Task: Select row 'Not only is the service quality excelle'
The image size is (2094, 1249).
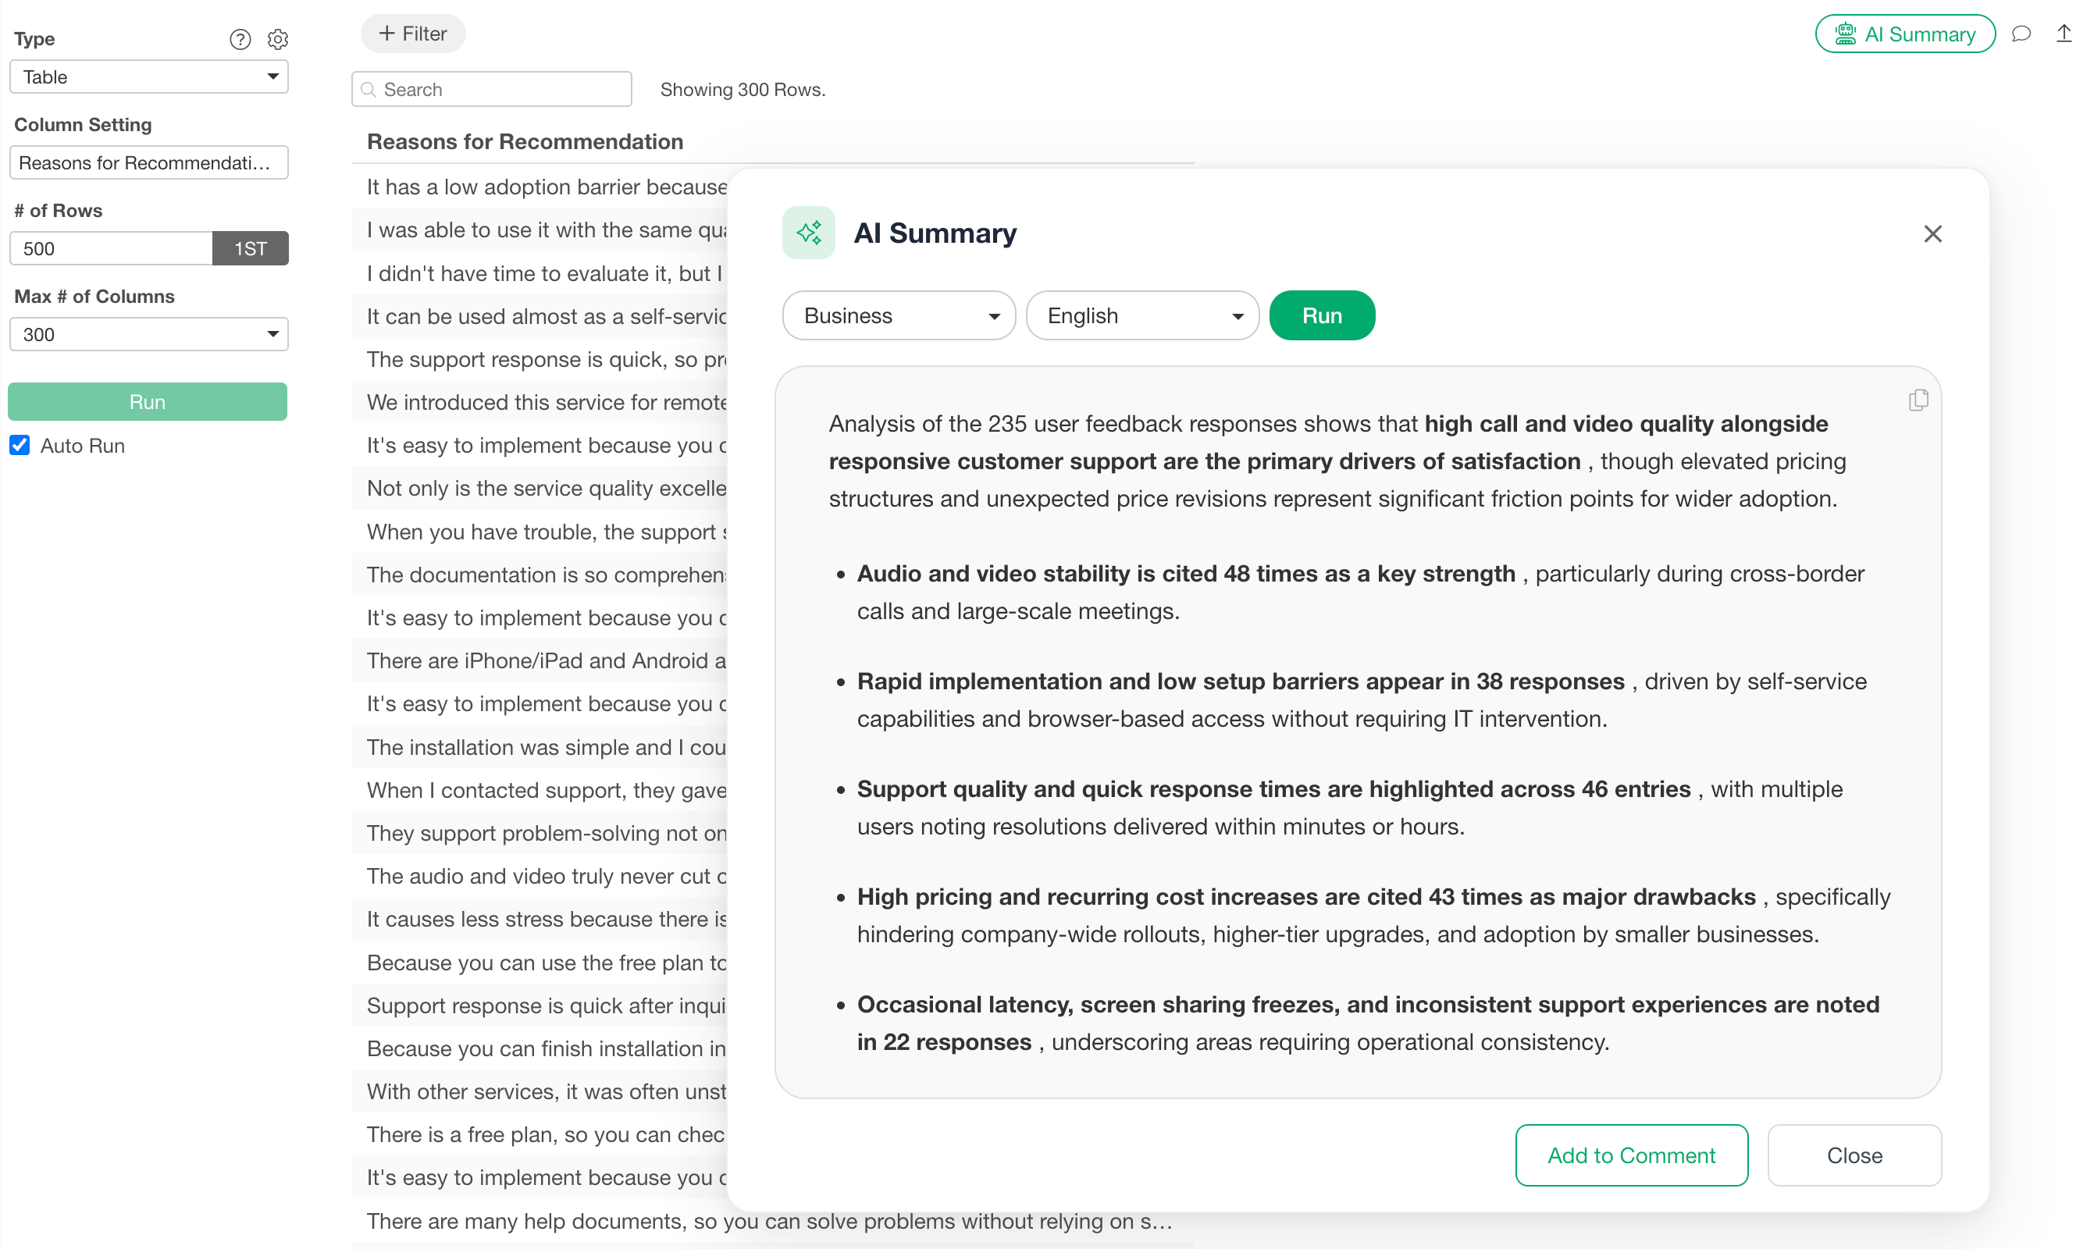Action: click(x=540, y=488)
